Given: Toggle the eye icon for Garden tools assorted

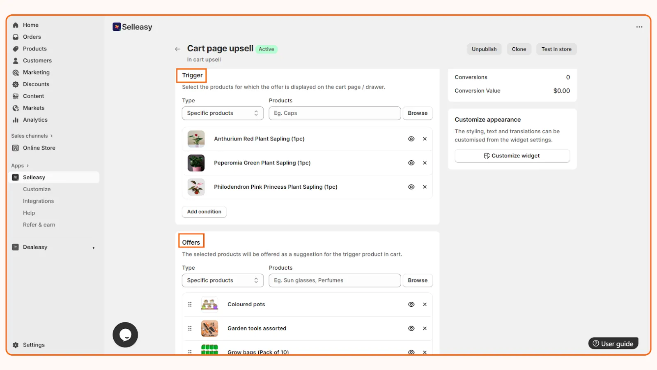Looking at the screenshot, I should click(411, 328).
